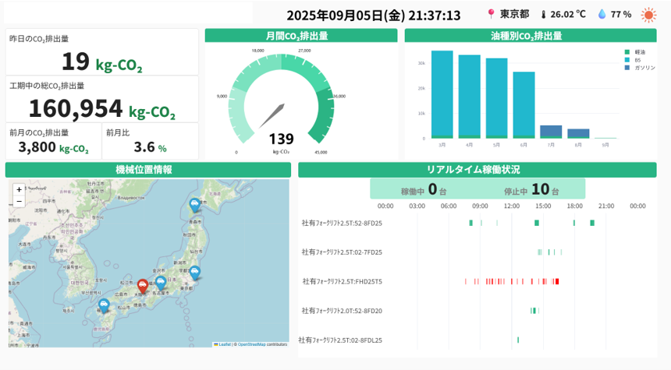This screenshot has height=370, width=671.
Task: Click the total 160,954 kg-CO₂ value
Action: click(102, 108)
